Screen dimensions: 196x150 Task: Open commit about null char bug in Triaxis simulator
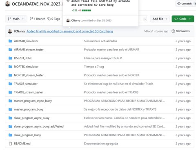118,84
